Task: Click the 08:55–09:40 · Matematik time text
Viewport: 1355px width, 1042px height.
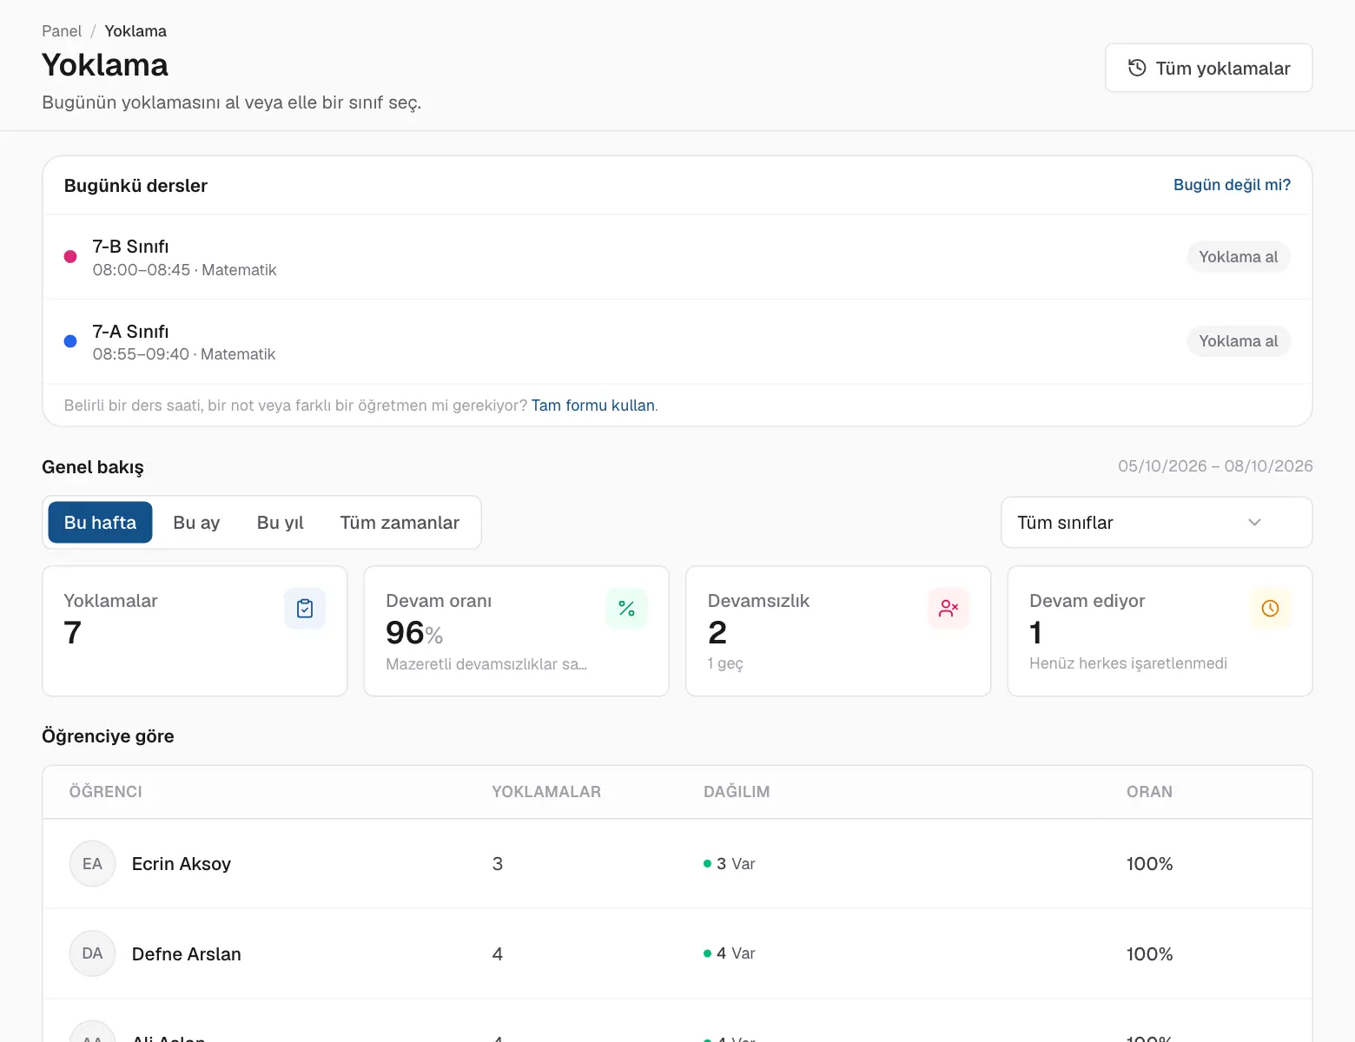Action: (184, 354)
